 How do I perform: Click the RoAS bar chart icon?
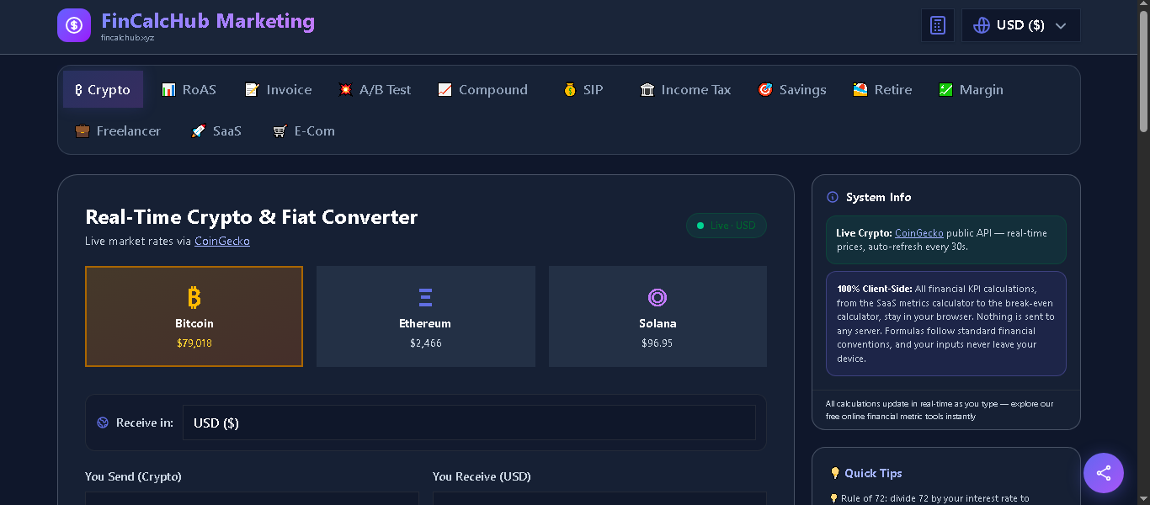[x=169, y=89]
